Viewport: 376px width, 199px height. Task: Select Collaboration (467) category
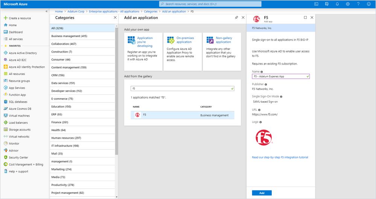click(x=82, y=44)
